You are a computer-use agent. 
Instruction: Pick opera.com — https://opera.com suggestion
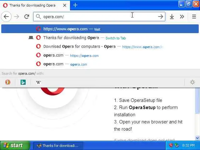tap(100, 55)
